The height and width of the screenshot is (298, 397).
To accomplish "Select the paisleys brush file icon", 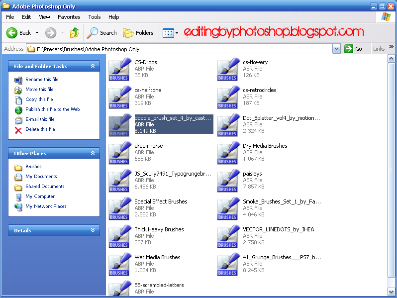I will pos(228,181).
